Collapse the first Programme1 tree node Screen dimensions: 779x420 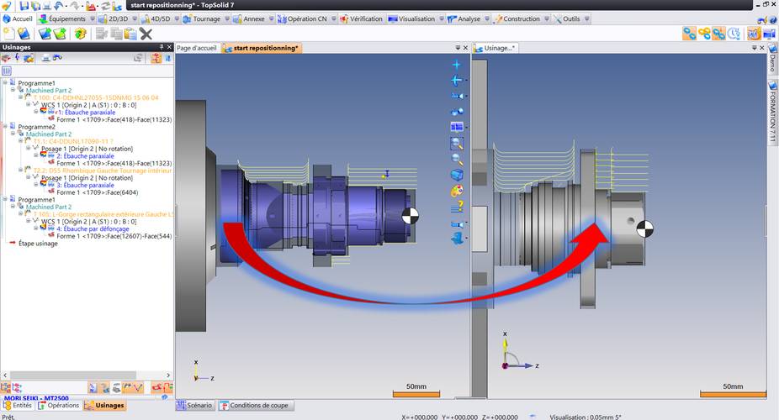pos(5,83)
